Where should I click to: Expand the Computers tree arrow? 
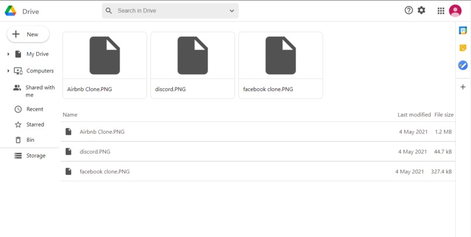[x=8, y=71]
